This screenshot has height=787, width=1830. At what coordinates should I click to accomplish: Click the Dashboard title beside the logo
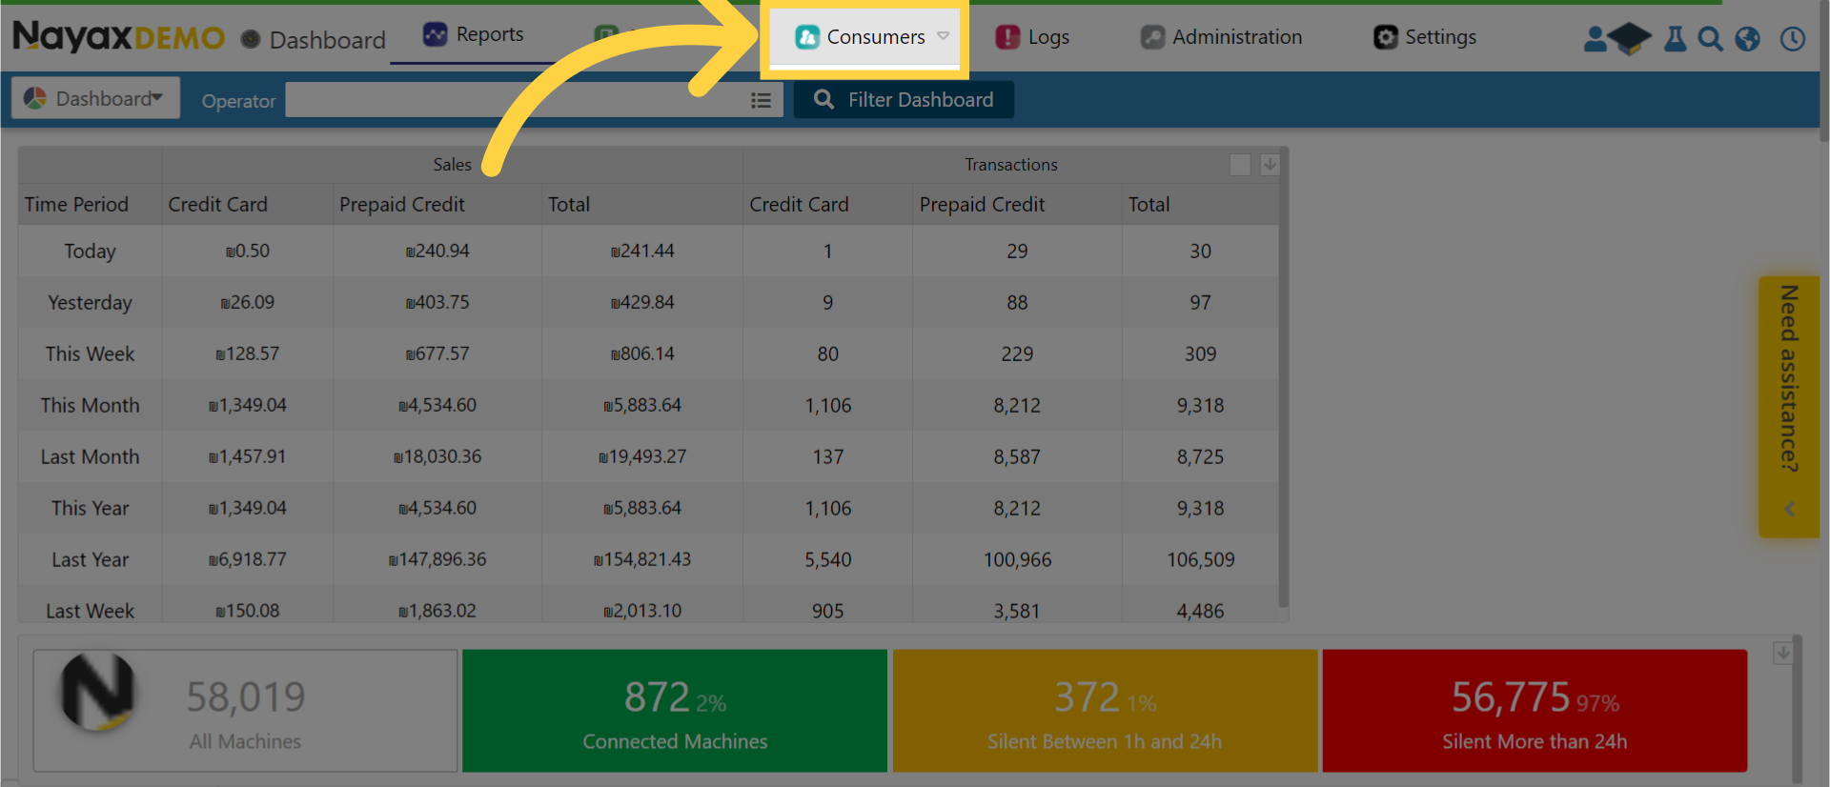click(x=327, y=40)
